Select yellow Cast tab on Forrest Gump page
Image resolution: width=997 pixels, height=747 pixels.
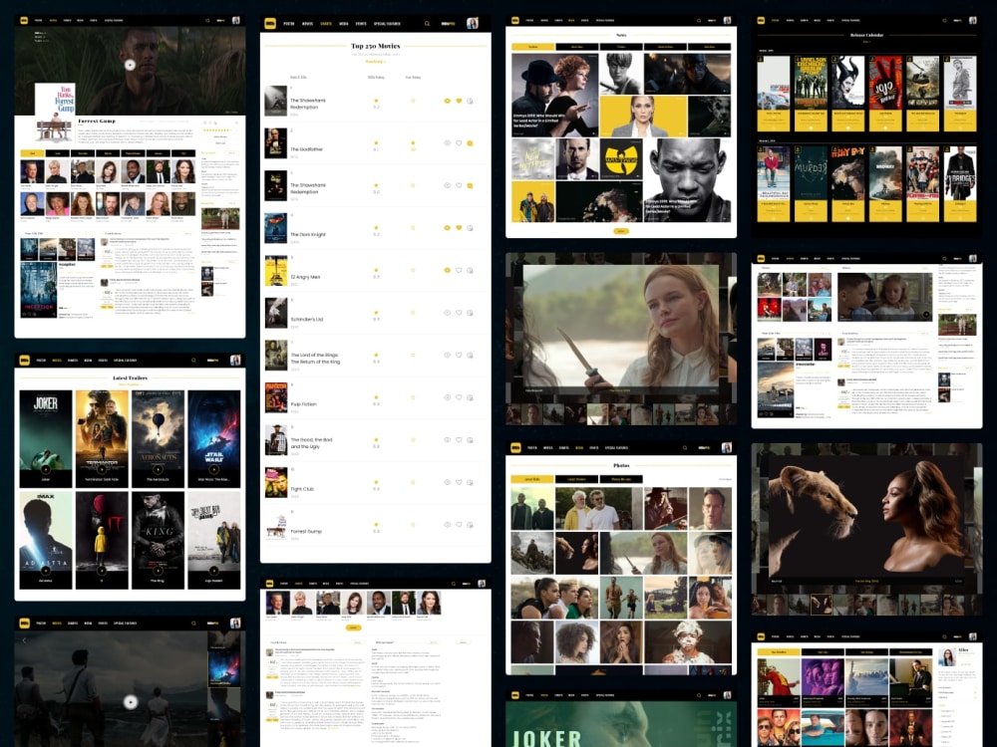click(33, 153)
